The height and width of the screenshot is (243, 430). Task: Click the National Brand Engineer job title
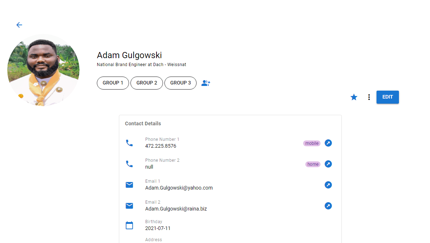[x=142, y=65]
